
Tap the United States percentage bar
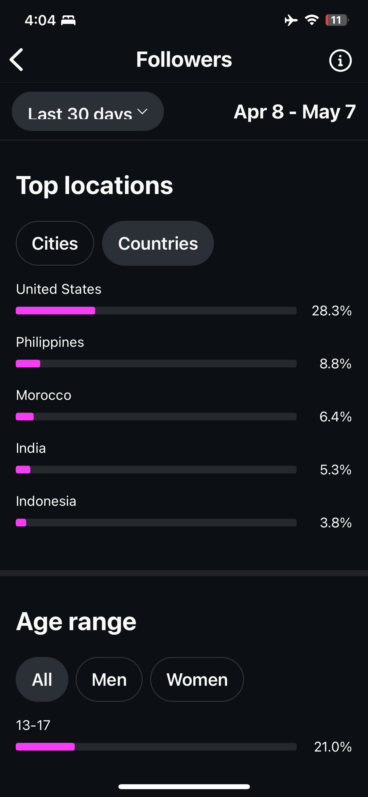click(156, 310)
